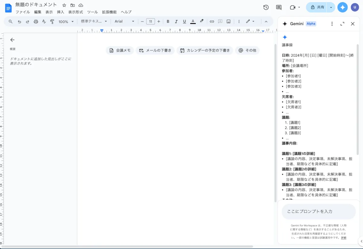The image size is (363, 249).
Task: Click the insert link icon
Action: coord(212,22)
